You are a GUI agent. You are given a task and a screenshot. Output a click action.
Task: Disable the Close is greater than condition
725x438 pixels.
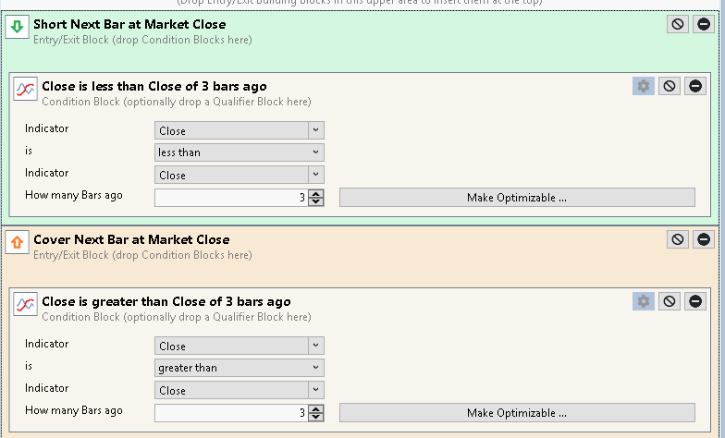(x=670, y=301)
